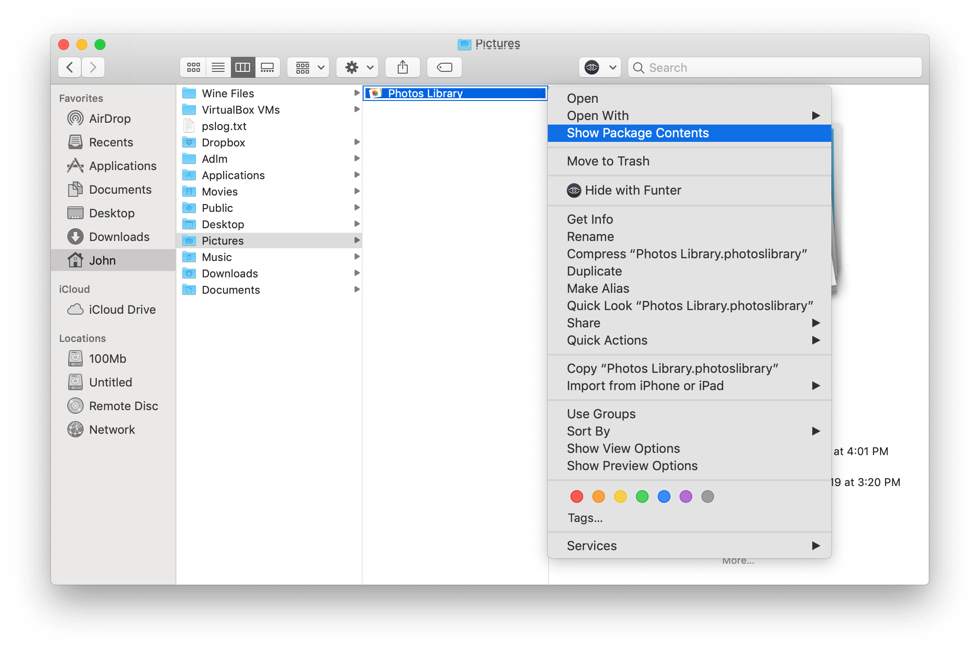980x652 pixels.
Task: Click the Settings gear icon in toolbar
Action: pos(352,65)
